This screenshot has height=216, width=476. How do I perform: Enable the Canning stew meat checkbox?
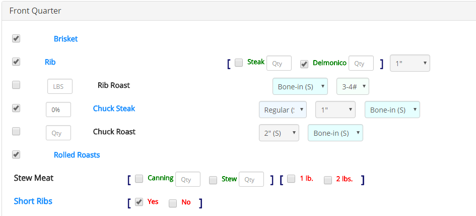[x=139, y=178]
